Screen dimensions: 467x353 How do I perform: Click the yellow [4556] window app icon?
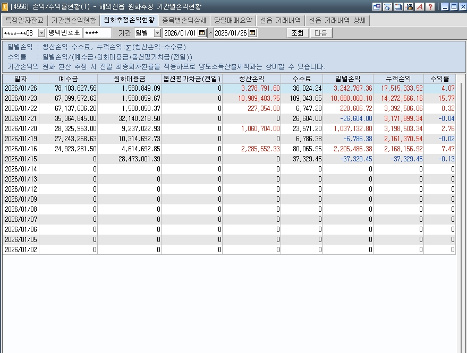(5, 6)
